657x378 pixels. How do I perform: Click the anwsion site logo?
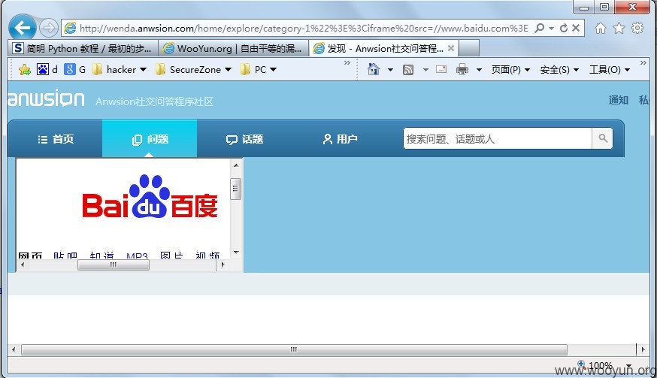pyautogui.click(x=46, y=99)
